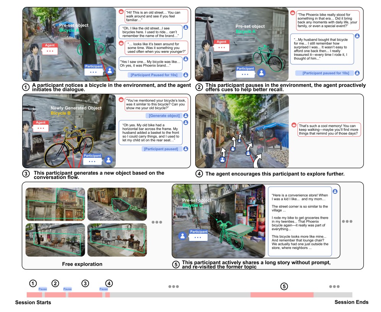
Task: Open thumbnail with lounge chairs along gray wall
Action: (x=55, y=240)
